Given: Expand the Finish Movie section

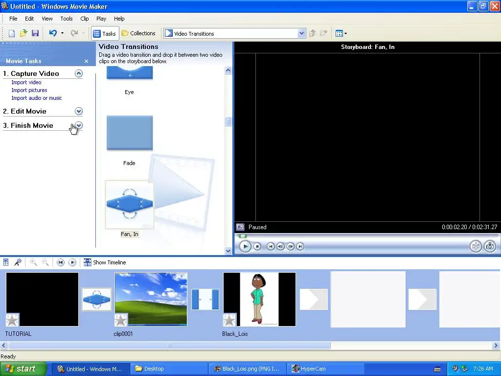Looking at the screenshot, I should point(79,125).
